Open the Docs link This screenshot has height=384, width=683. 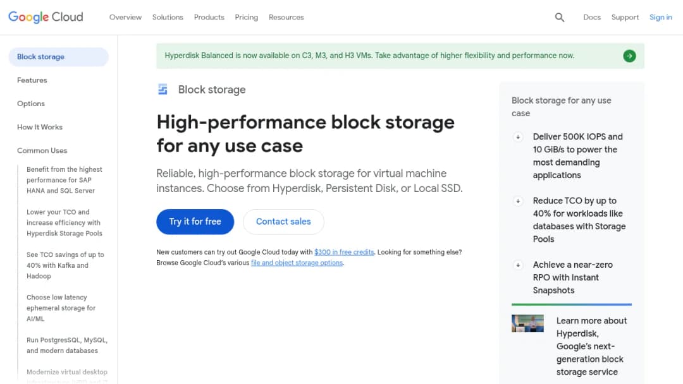(592, 18)
